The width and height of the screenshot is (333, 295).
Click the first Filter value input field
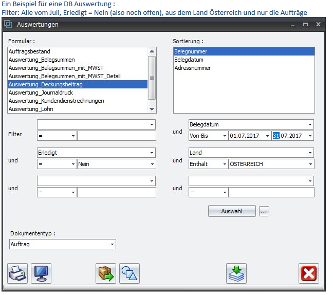[116, 136]
